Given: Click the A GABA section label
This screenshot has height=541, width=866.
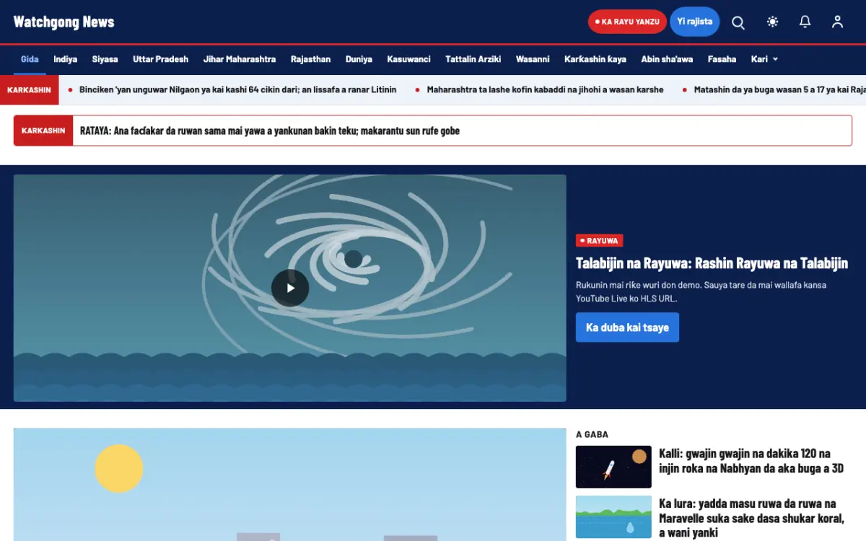Looking at the screenshot, I should pyautogui.click(x=592, y=434).
